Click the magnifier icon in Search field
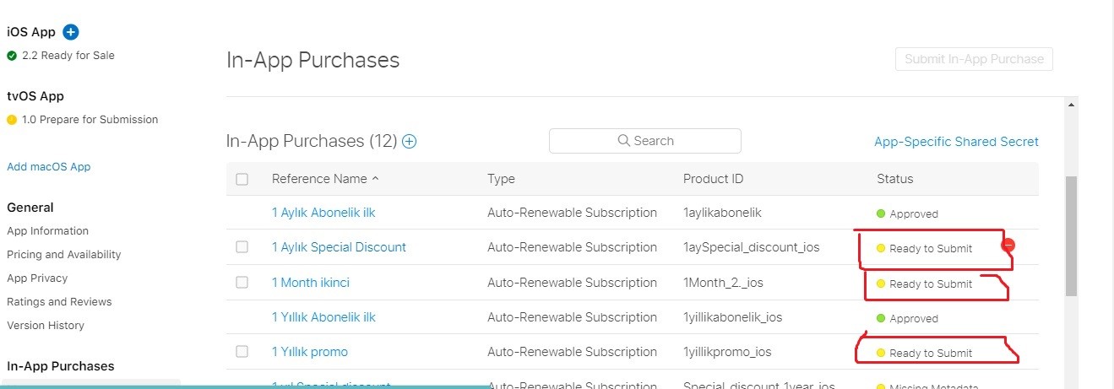The image size is (1114, 389). (x=624, y=141)
